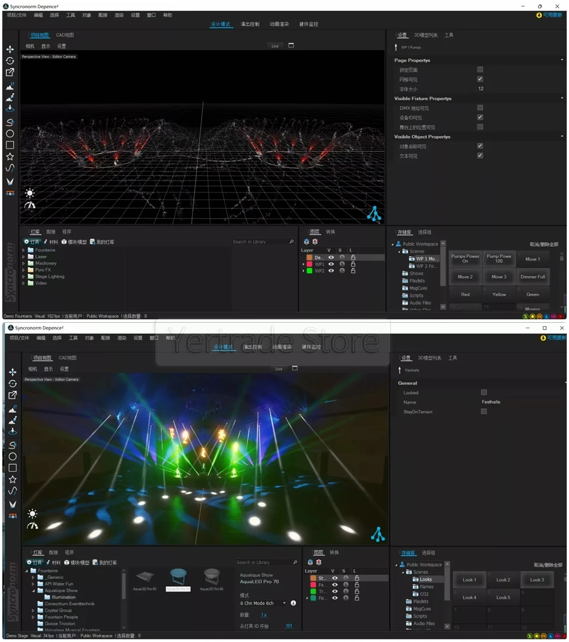Toggle the lock on the WP2 layer
Image resolution: width=569 pixels, height=642 pixels.
353,271
